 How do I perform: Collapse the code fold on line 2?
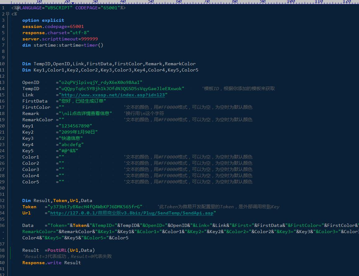7,14
